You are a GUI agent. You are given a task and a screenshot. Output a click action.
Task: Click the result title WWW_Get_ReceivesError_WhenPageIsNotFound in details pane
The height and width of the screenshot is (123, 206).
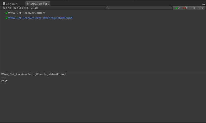(x=33, y=74)
